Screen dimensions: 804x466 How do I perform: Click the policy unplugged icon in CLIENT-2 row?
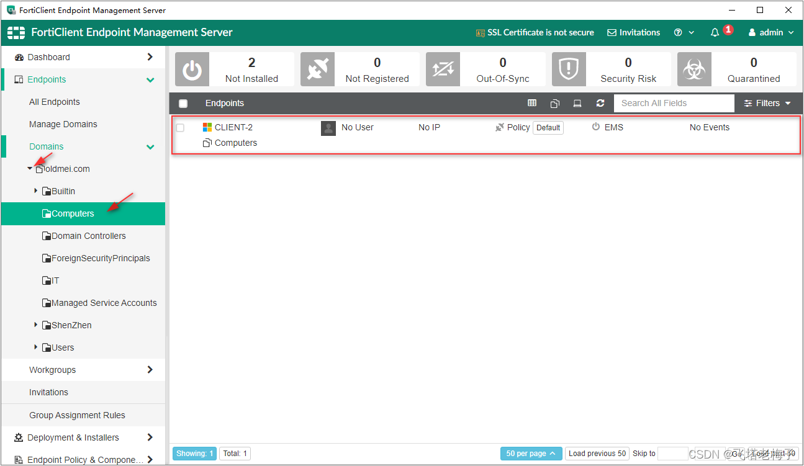pyautogui.click(x=500, y=127)
